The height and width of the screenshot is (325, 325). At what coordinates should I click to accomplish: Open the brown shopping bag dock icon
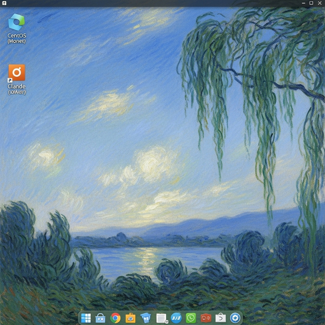point(221,318)
